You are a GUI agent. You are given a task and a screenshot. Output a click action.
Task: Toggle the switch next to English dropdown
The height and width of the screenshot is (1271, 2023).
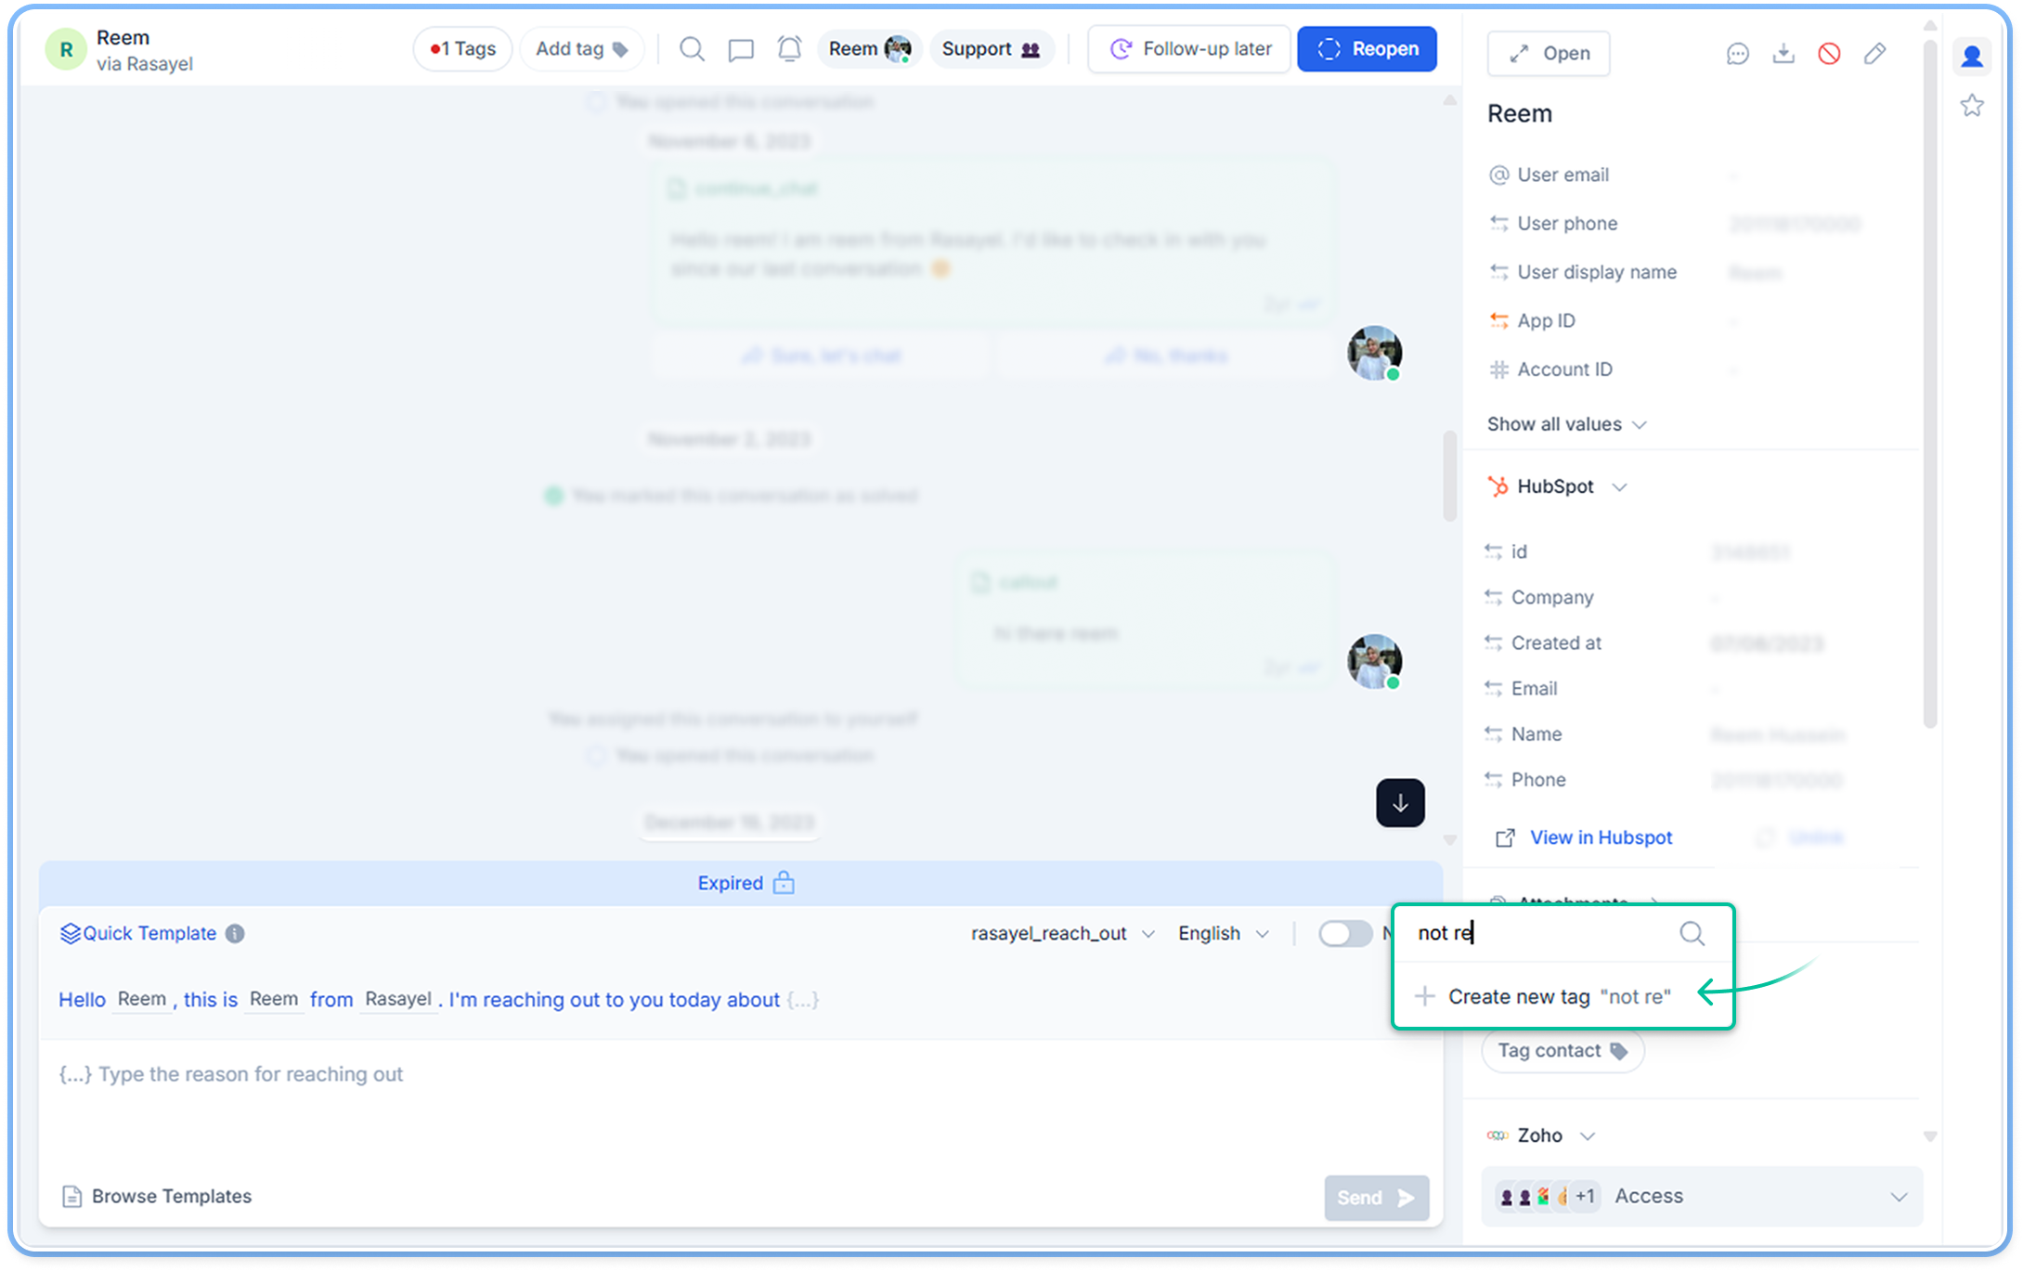pos(1344,934)
